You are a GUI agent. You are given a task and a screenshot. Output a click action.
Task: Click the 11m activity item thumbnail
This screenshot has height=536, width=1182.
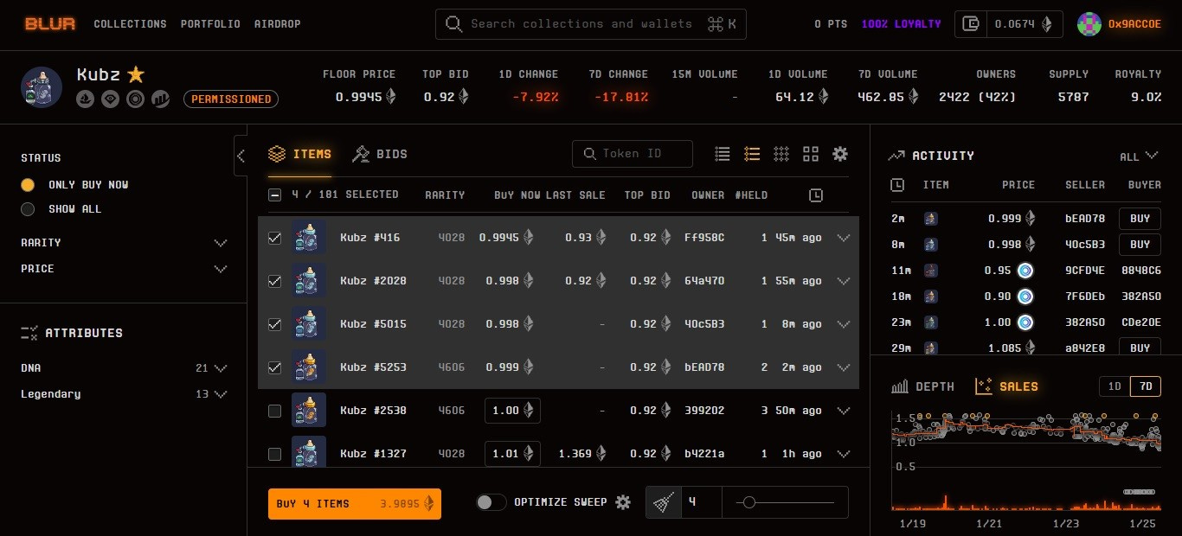pos(931,271)
